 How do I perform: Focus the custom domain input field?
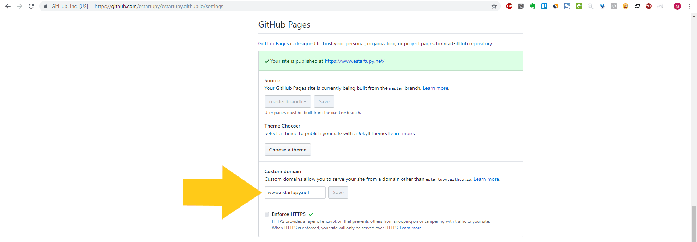pos(295,192)
